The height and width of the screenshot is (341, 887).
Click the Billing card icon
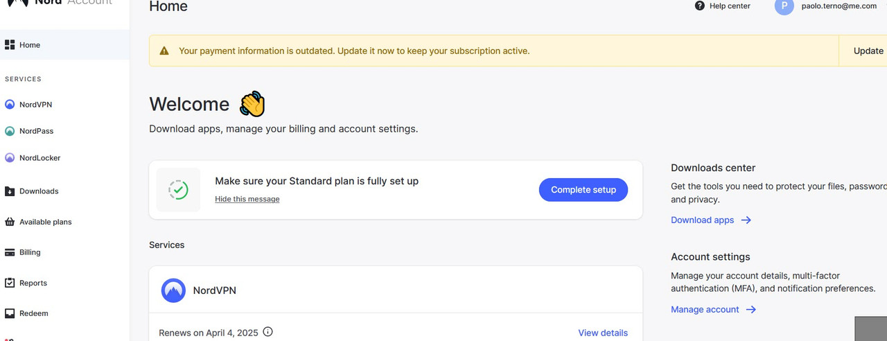(10, 252)
